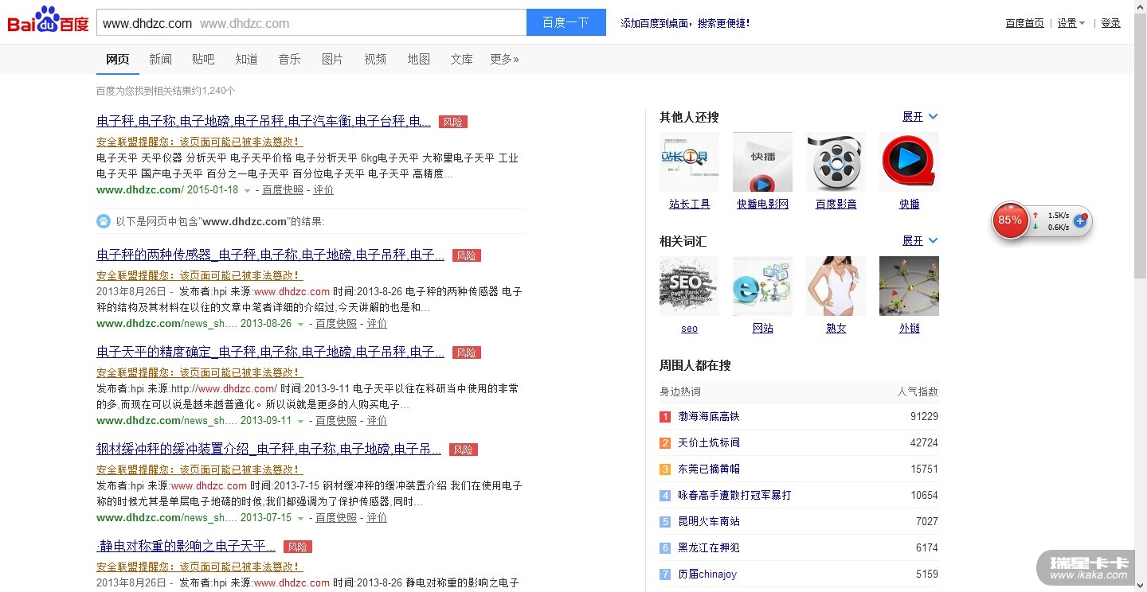The image size is (1147, 592).
Task: Open the 外链 thumbnail image
Action: (x=909, y=286)
